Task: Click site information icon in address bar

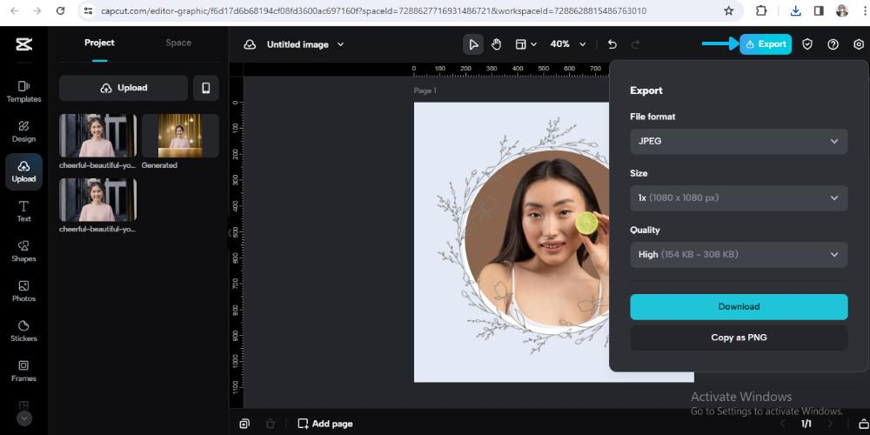Action: pos(88,11)
